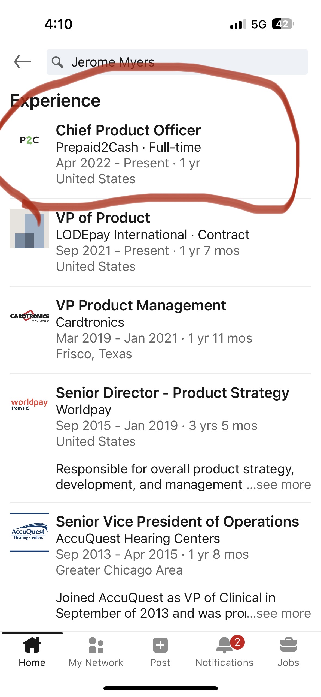This screenshot has width=321, height=697.
Task: Open the AccuQuest Hearing Centers logo
Action: (x=29, y=532)
